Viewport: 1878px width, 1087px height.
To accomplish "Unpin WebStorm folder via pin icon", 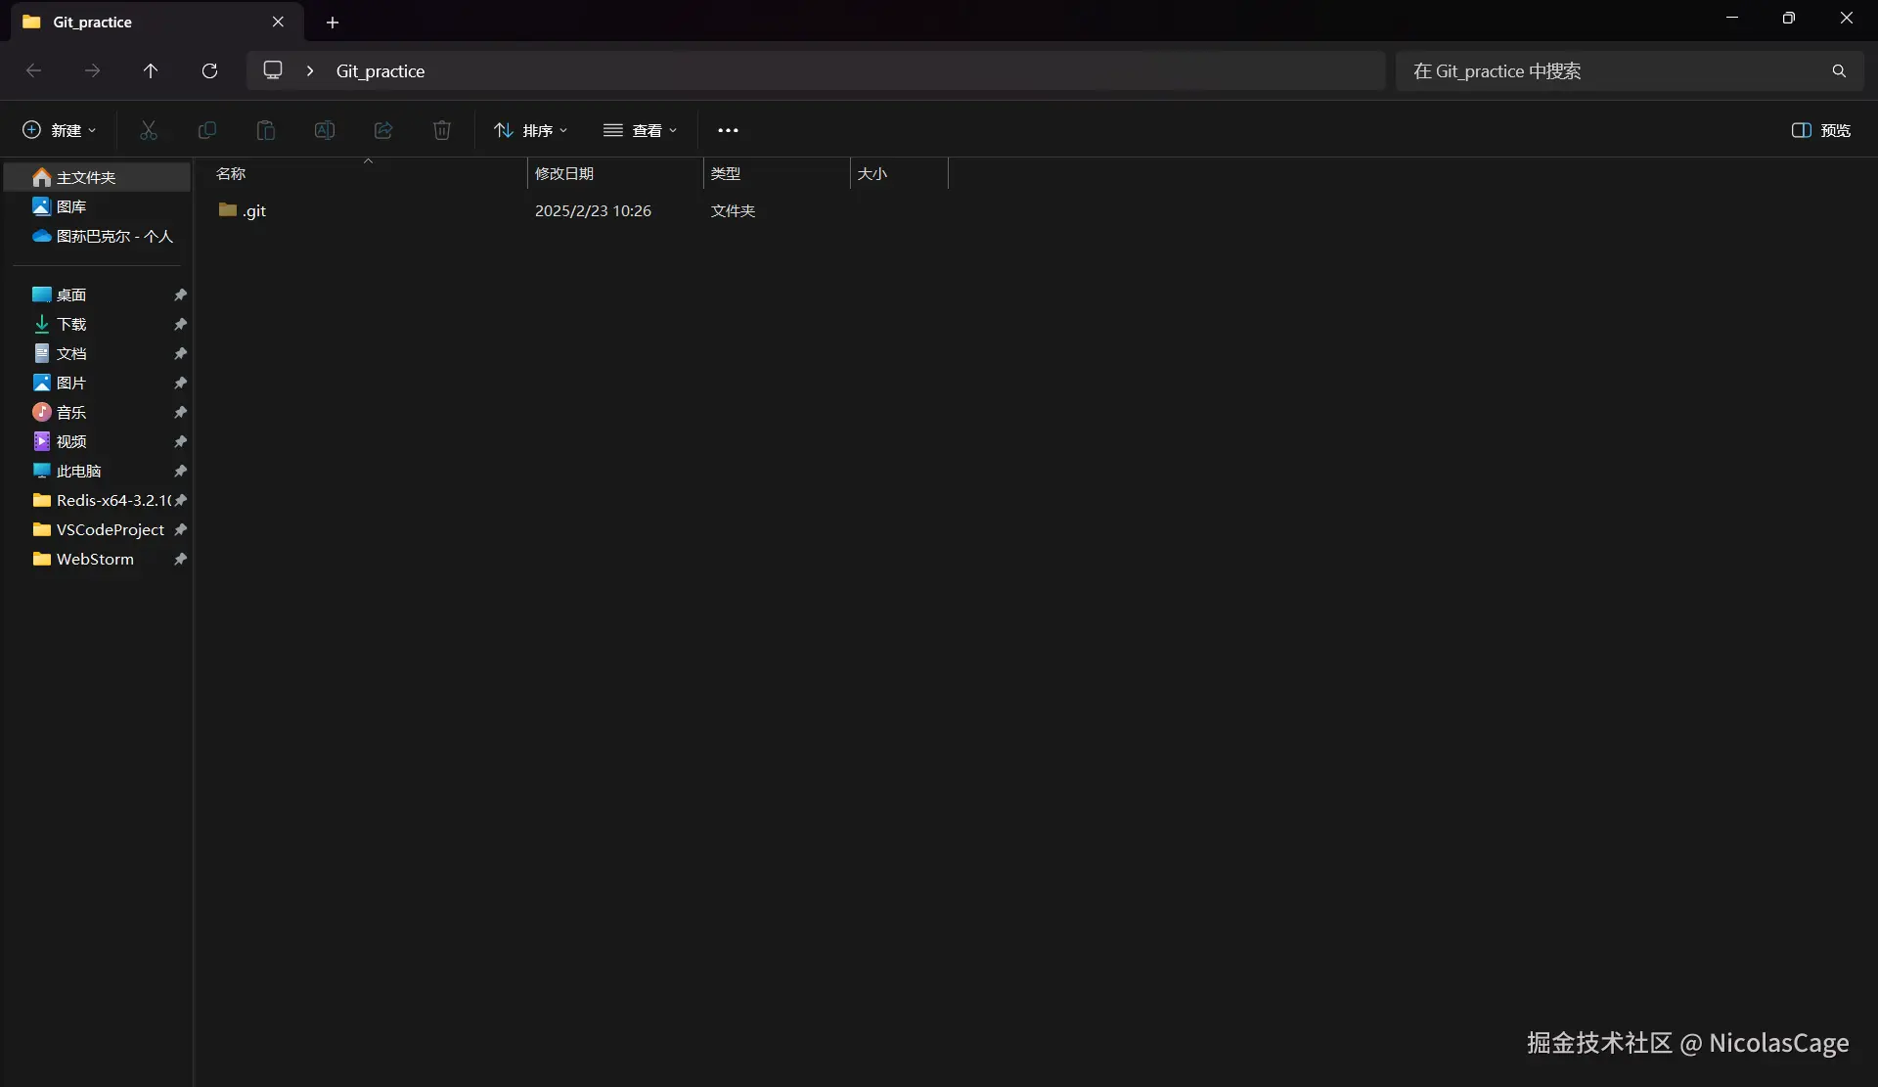I will click(x=180, y=559).
